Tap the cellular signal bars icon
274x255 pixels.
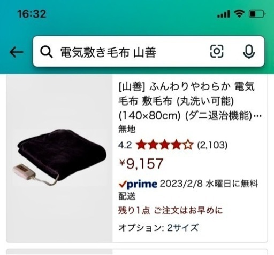tap(224, 14)
